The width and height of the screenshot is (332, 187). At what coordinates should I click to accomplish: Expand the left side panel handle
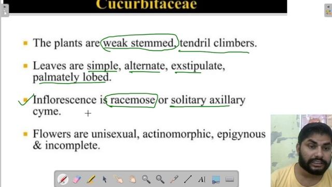tap(5, 10)
